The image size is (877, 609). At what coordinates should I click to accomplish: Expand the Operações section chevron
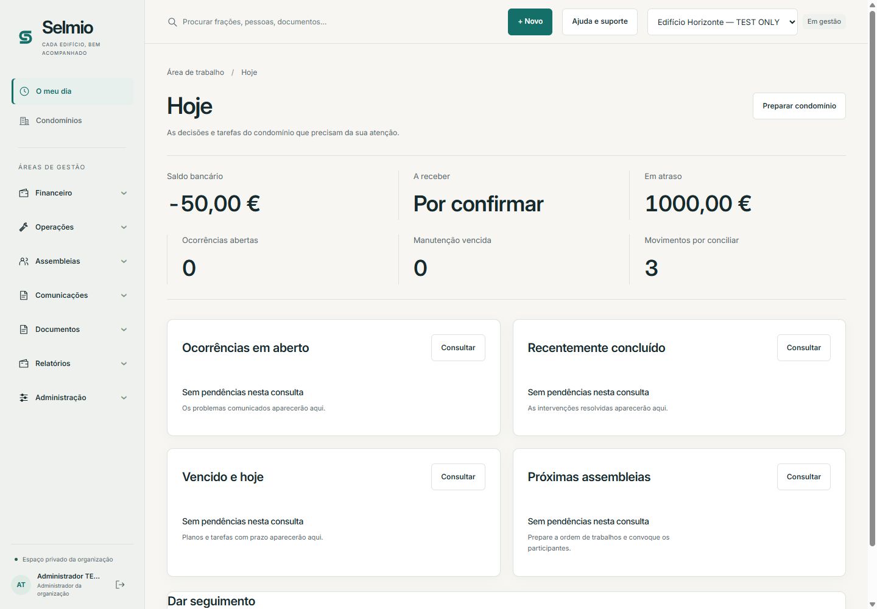tap(124, 227)
